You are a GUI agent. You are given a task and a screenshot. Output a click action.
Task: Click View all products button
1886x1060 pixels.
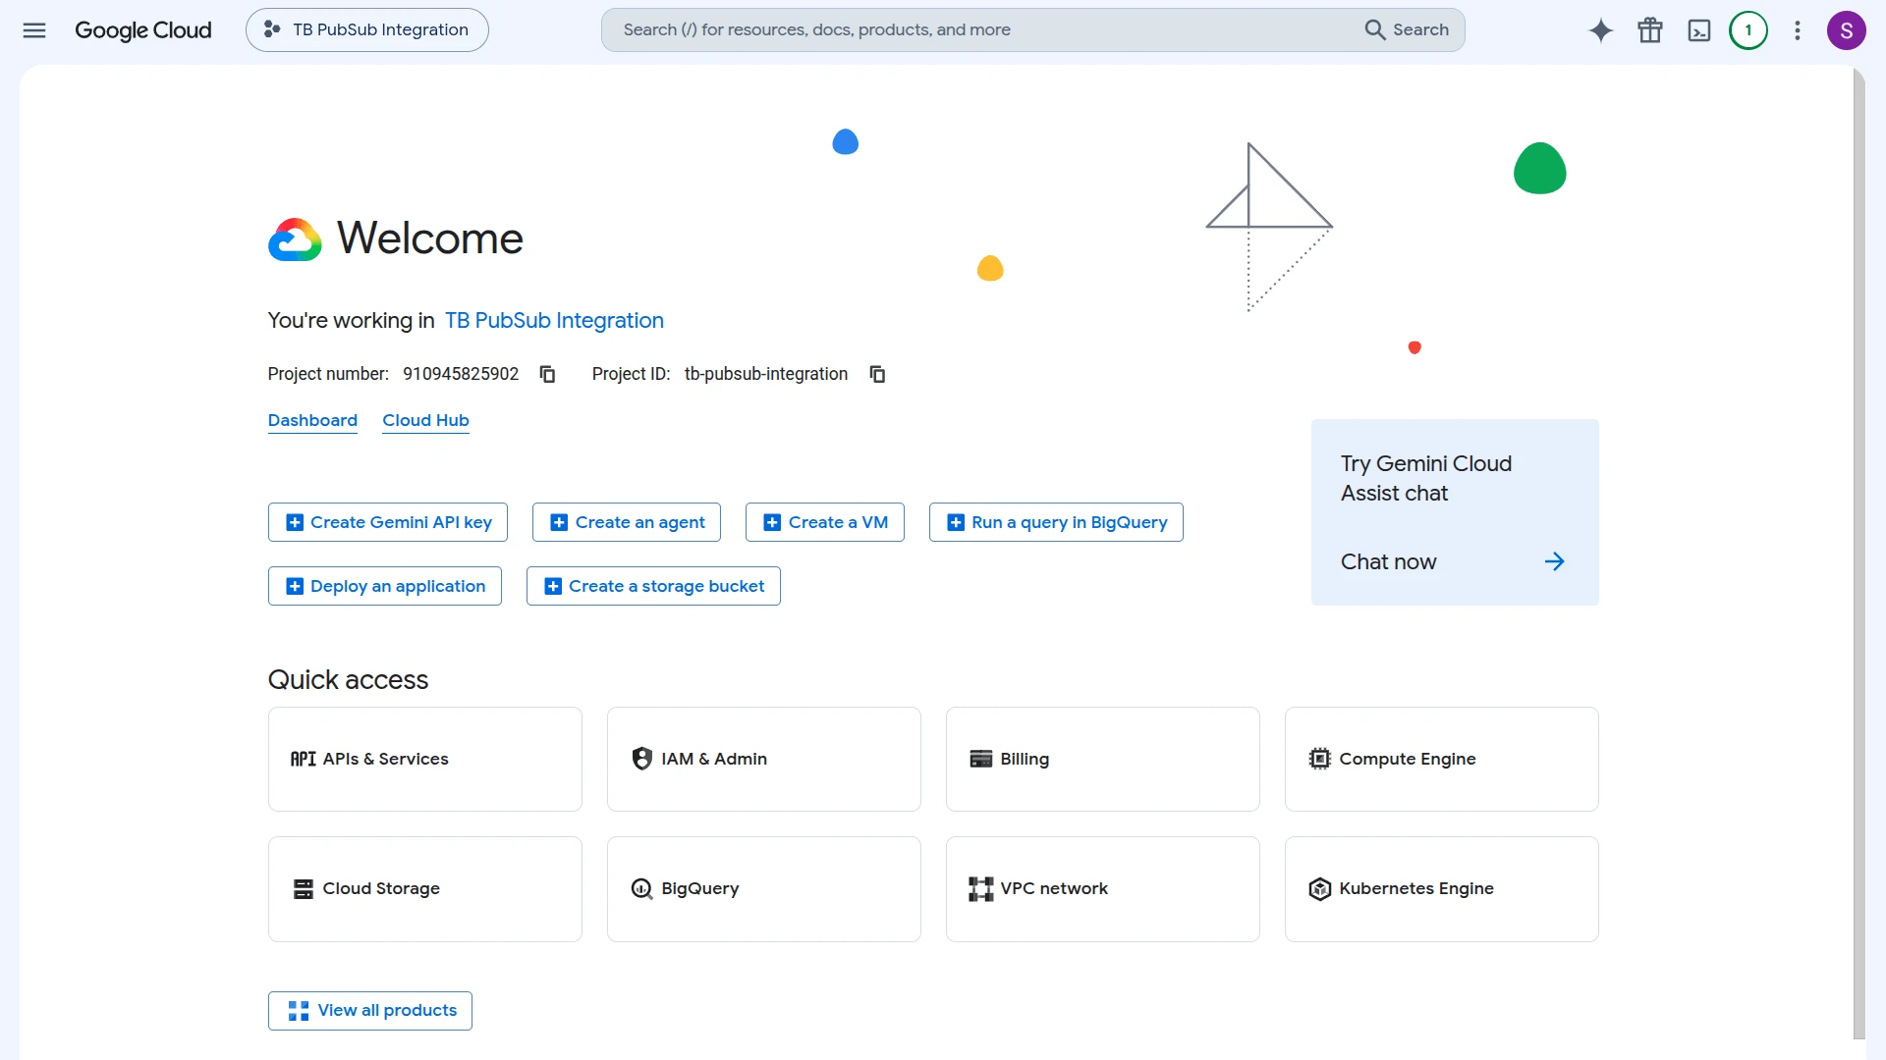pos(370,1011)
